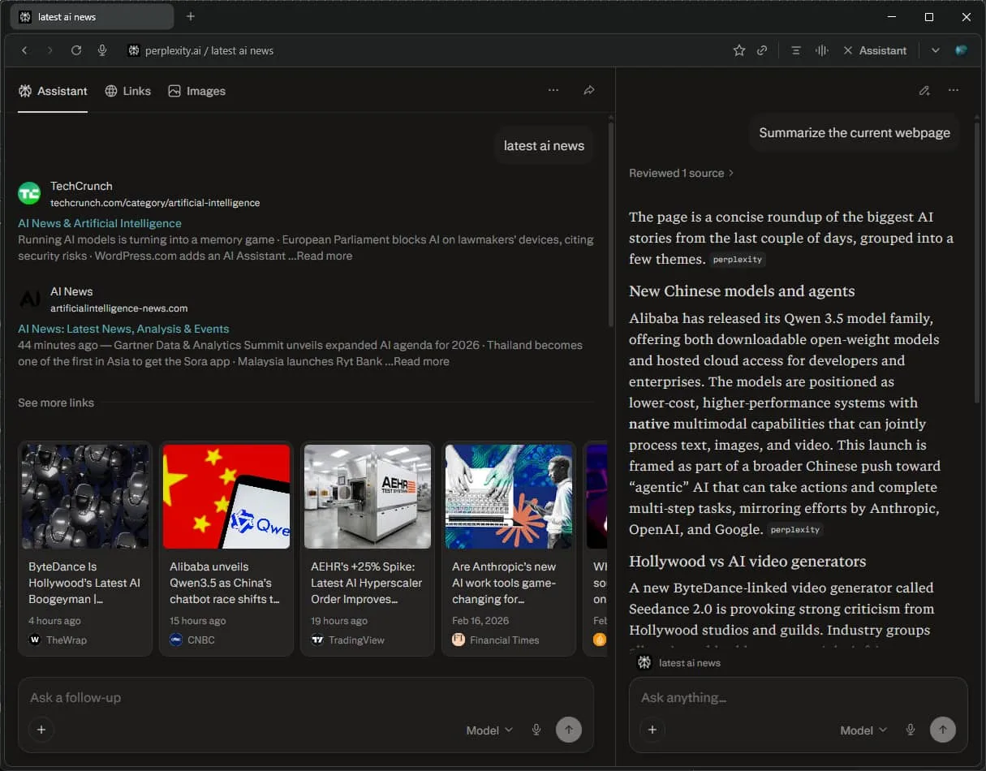Viewport: 986px width, 771px height.
Task: Open the ByteDance Hollywood article thumbnail
Action: point(84,496)
